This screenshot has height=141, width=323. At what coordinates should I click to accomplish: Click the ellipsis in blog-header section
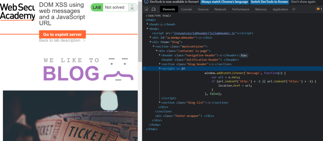tap(213, 64)
